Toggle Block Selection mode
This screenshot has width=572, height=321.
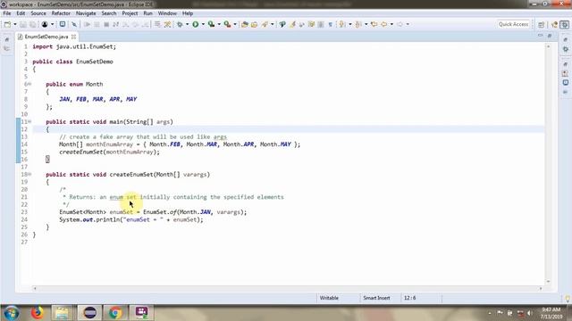[x=321, y=24]
